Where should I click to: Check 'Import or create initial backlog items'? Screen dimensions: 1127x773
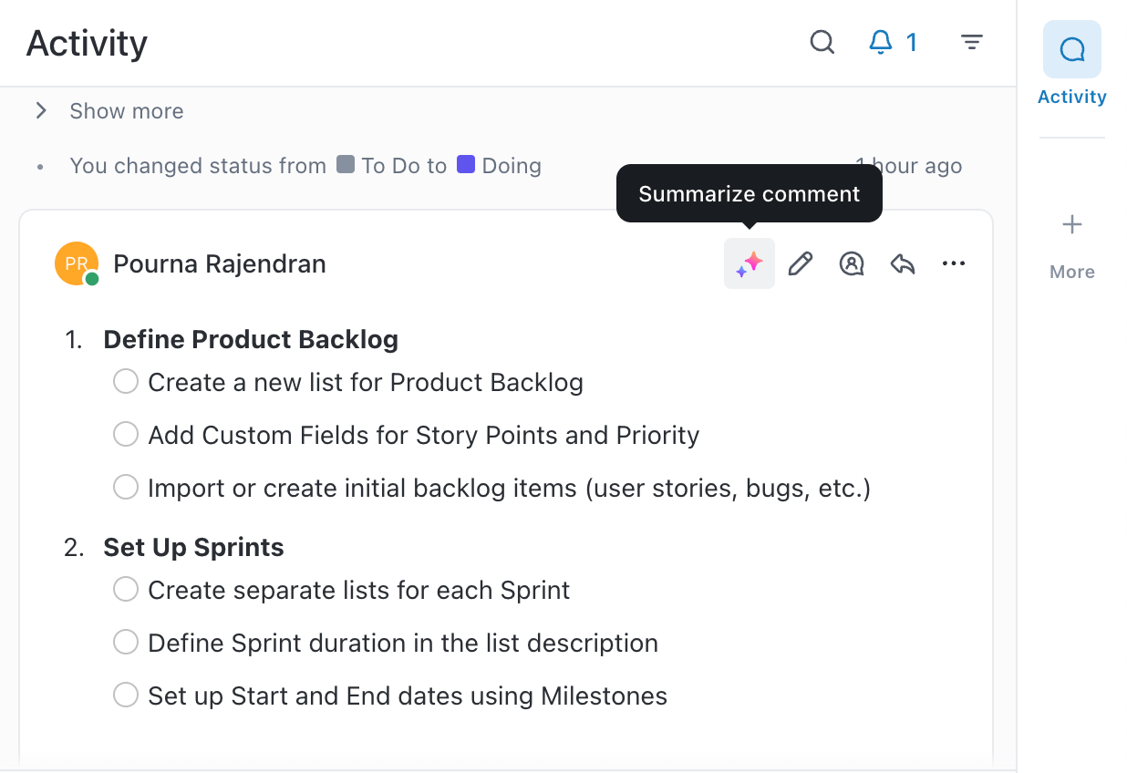click(126, 488)
